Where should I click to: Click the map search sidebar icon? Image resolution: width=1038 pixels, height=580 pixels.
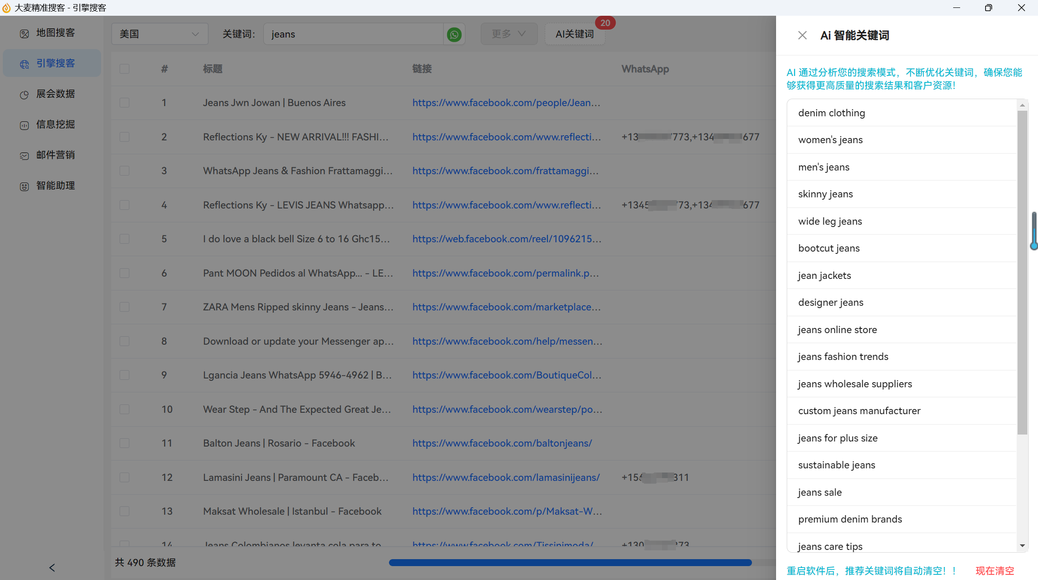25,33
